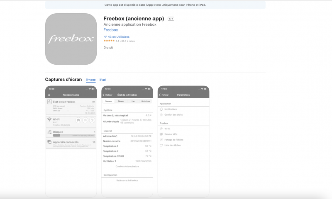Image resolution: width=332 pixels, height=199 pixels.
Task: Click the Retour back chevron in the État de la Freebox screenshot
Action: click(x=103, y=95)
